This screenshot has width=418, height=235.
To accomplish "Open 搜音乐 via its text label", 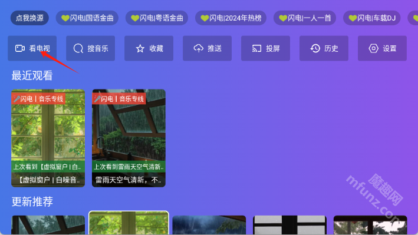I will click(x=98, y=48).
